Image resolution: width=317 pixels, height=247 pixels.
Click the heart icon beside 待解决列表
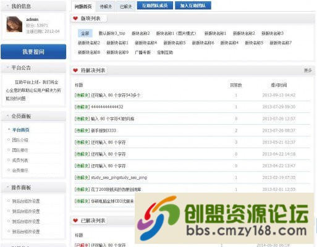click(75, 70)
